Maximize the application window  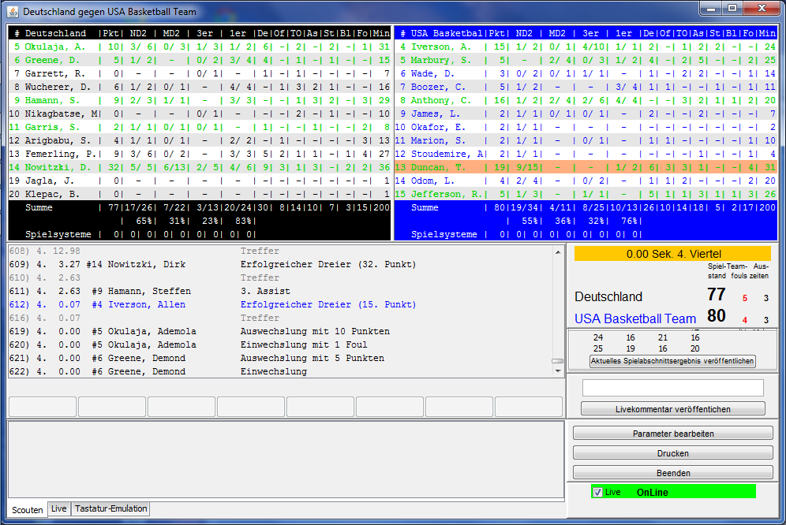coord(732,9)
